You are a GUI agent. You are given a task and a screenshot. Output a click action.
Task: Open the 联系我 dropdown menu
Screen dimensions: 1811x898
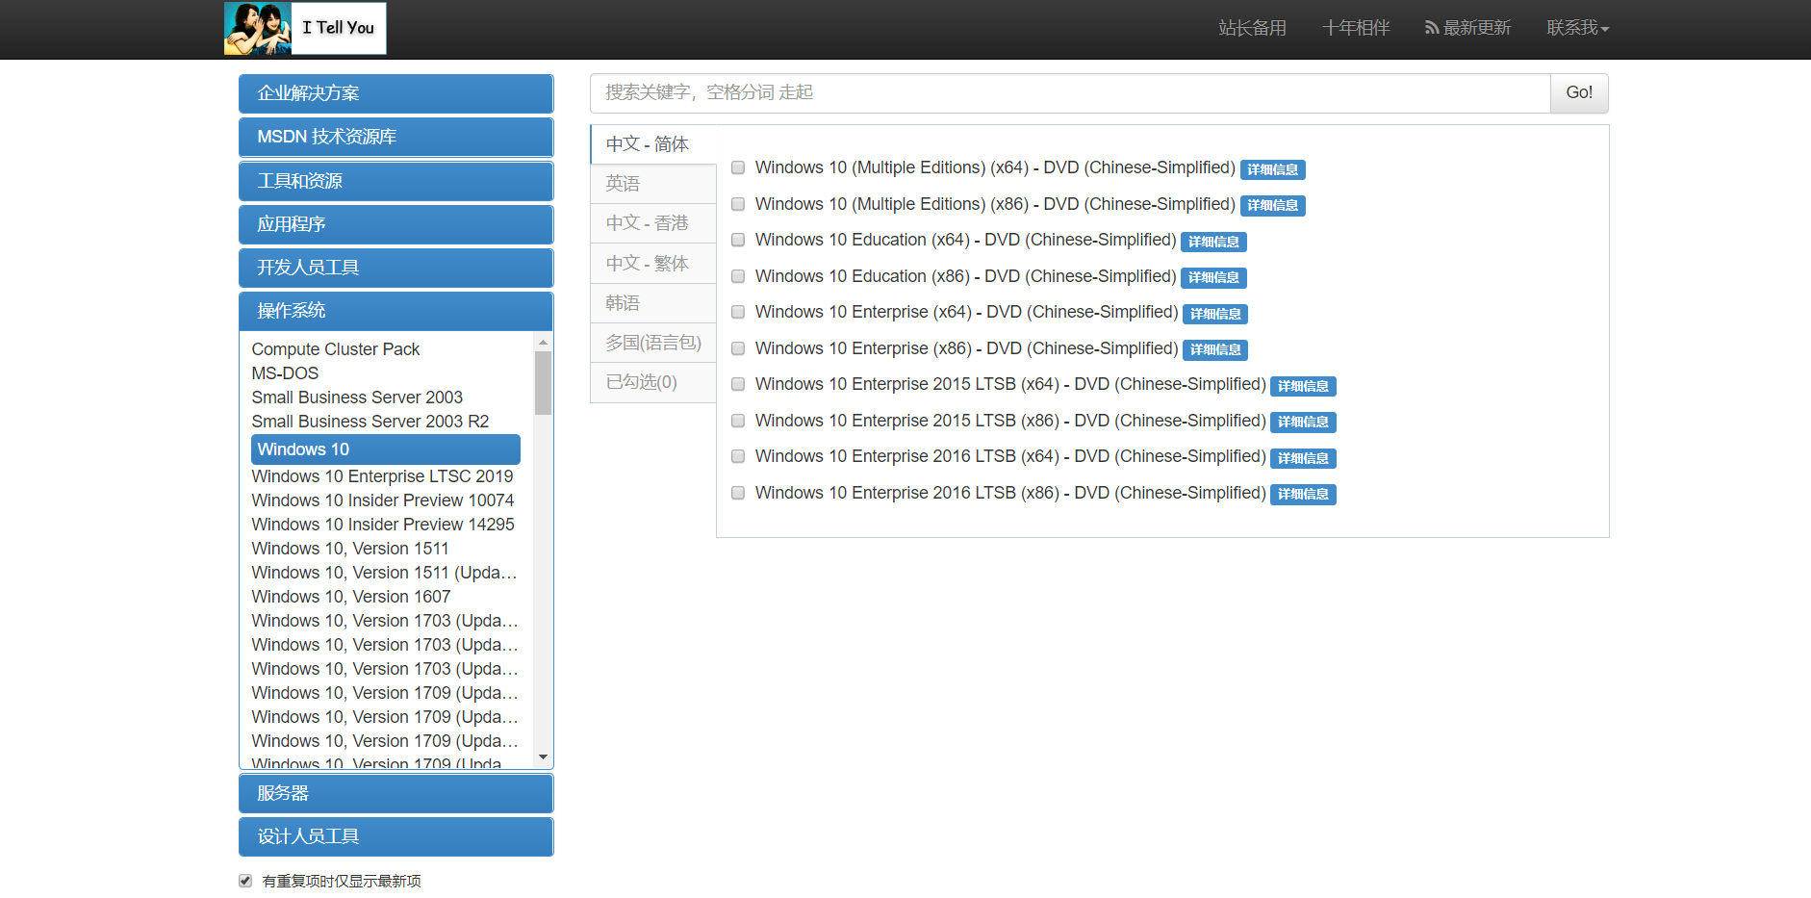tap(1577, 28)
